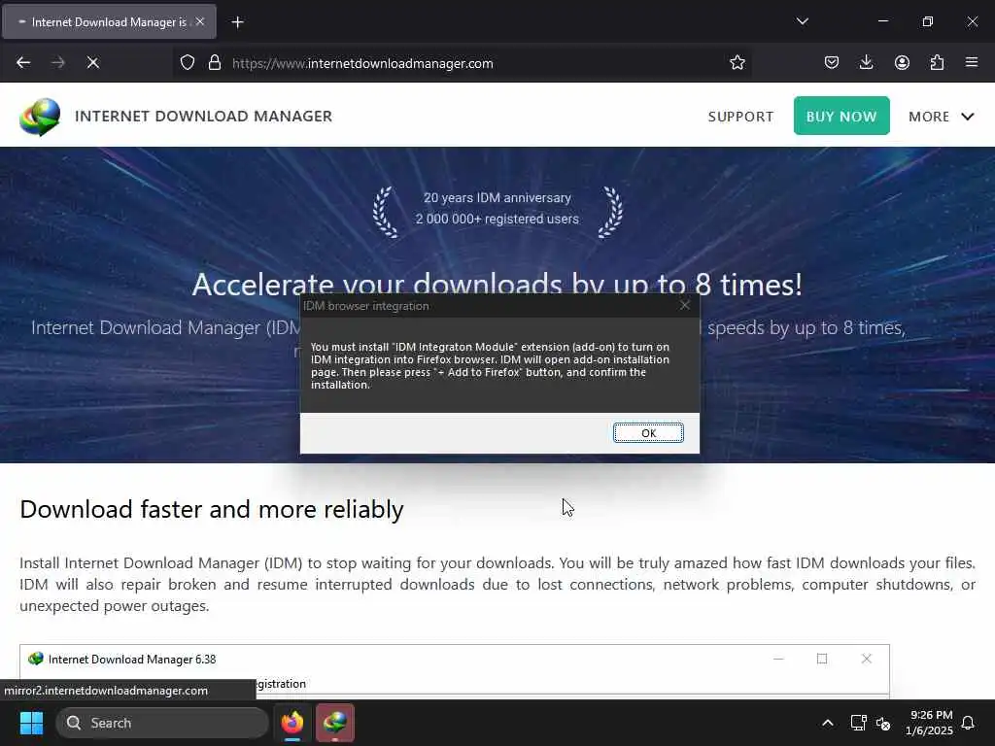Click the 'Accelerate your downloads' headline
This screenshot has height=746, width=995.
[x=497, y=285]
